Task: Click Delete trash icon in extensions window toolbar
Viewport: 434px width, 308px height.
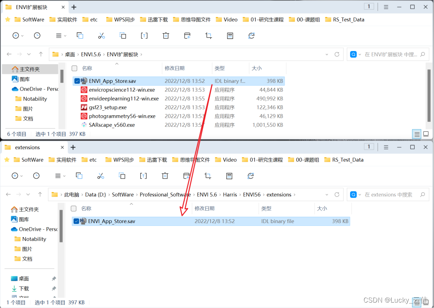Action: click(x=165, y=176)
